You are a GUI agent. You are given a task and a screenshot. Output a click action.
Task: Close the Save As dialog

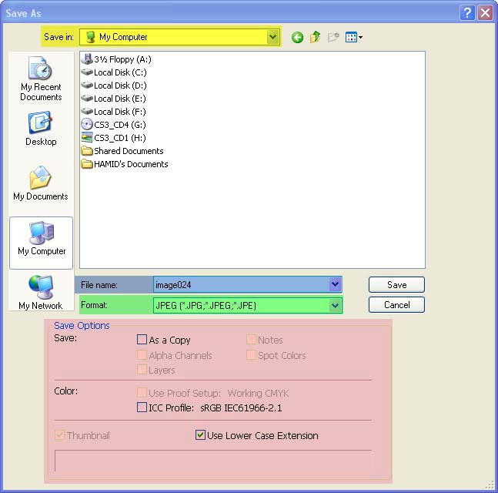pyautogui.click(x=485, y=13)
